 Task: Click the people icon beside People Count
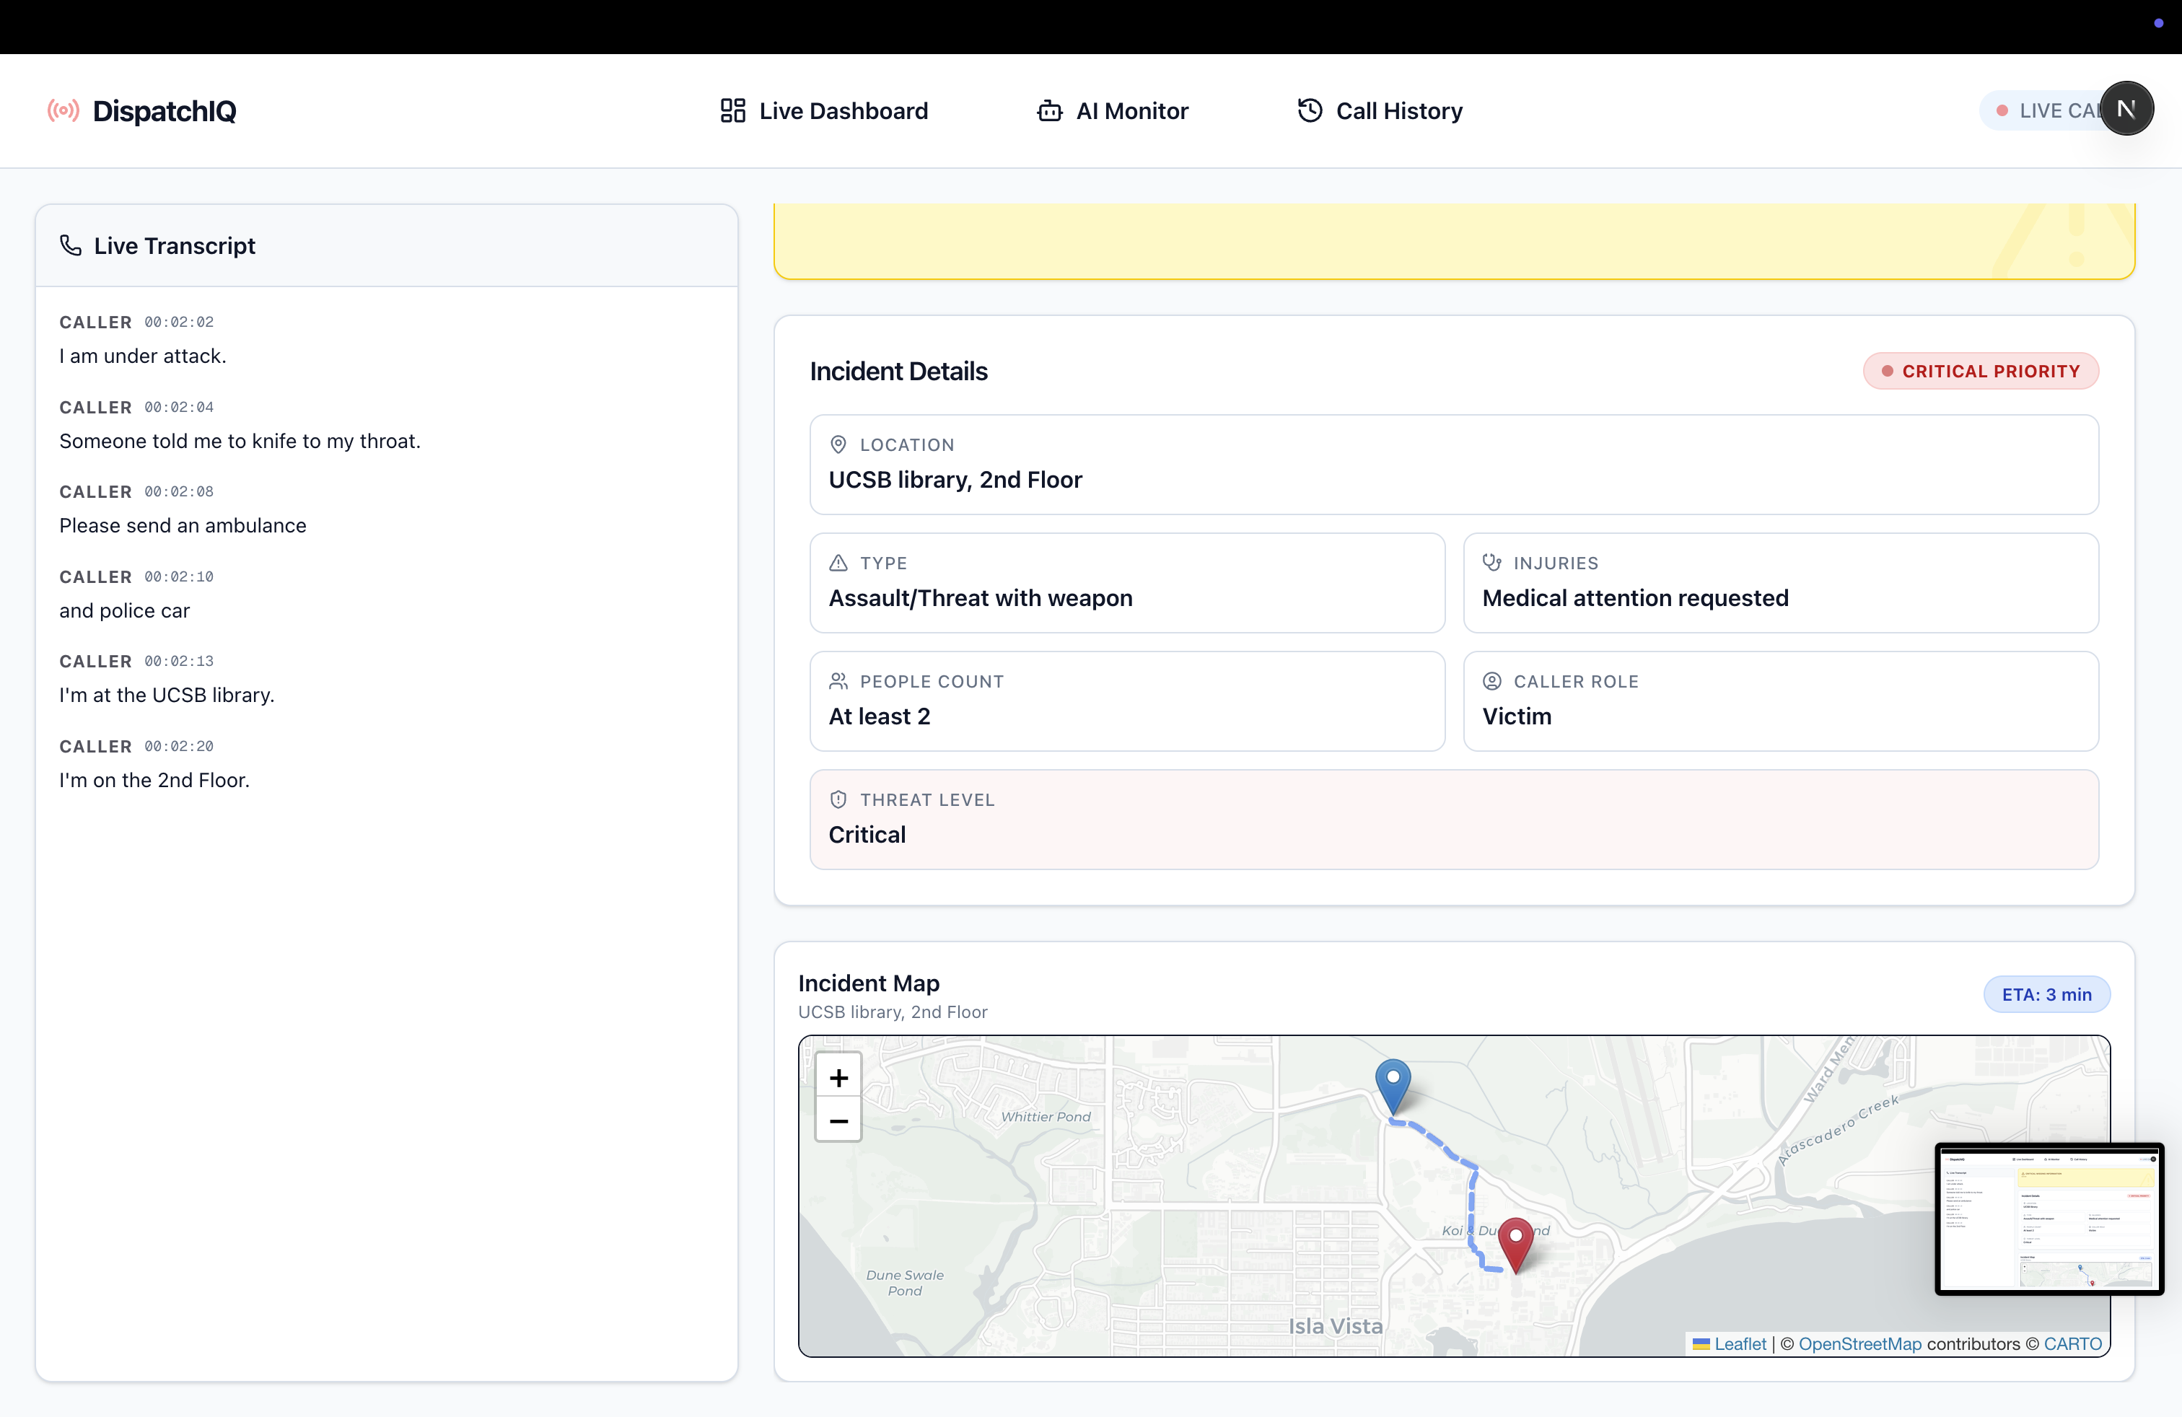tap(838, 681)
